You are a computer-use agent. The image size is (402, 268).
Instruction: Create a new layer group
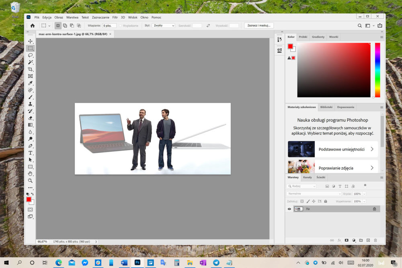point(361,240)
